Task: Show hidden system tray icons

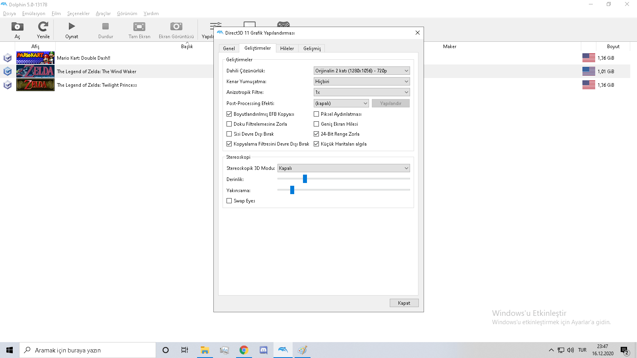Action: pos(551,350)
